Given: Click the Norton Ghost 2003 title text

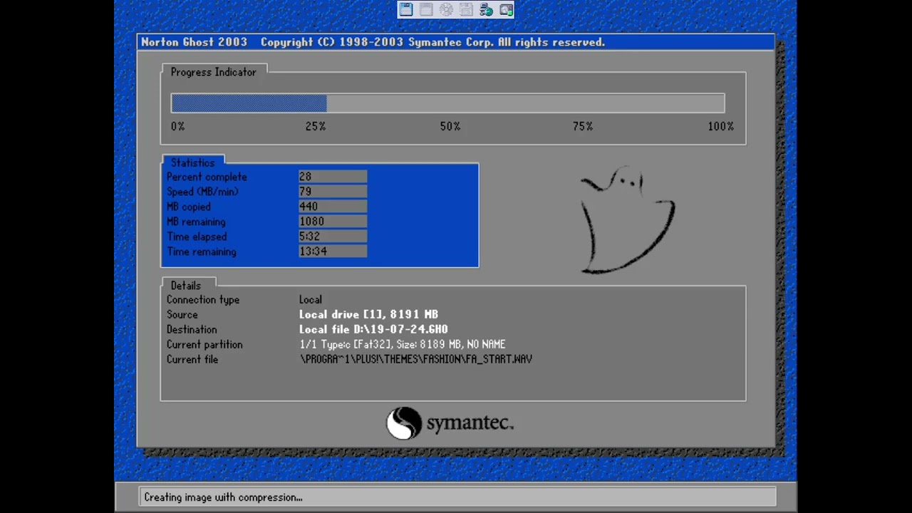Looking at the screenshot, I should (x=194, y=42).
